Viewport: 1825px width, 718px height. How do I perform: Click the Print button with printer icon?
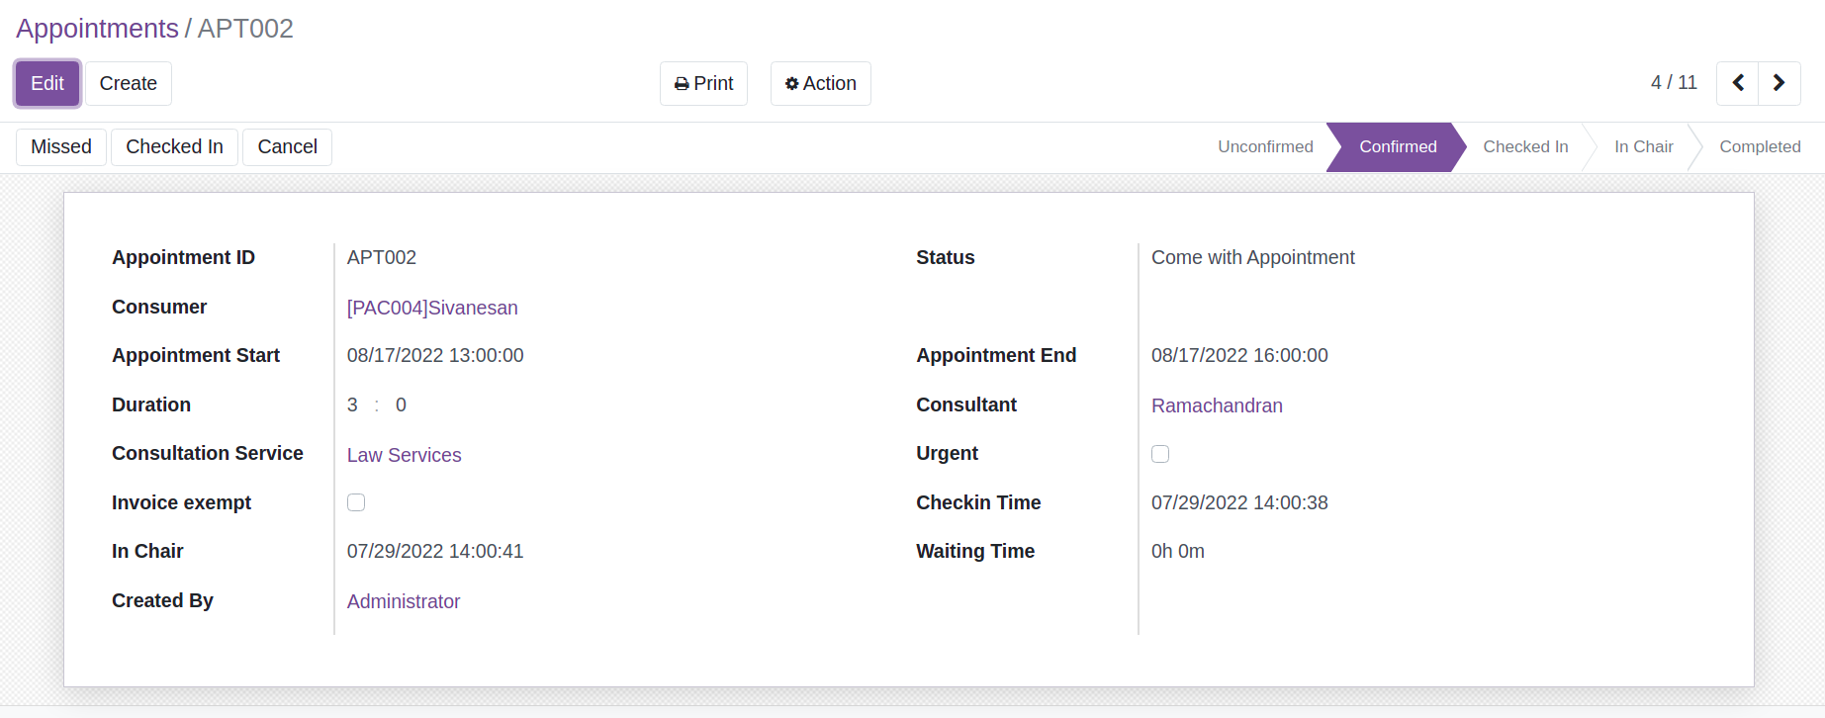703,83
